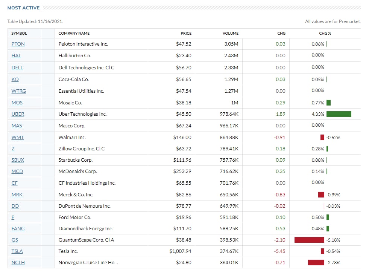The width and height of the screenshot is (369, 274).
Task: Open the DELL symbol link
Action: (17, 68)
